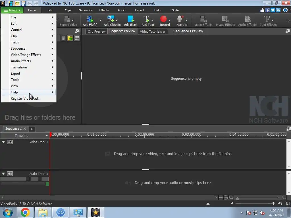Open the Record dropdown arrow
291x218 pixels.
point(169,20)
